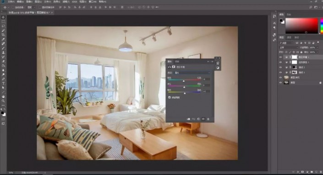Select the Crop tool
The height and width of the screenshot is (175, 323).
click(x=3, y=35)
